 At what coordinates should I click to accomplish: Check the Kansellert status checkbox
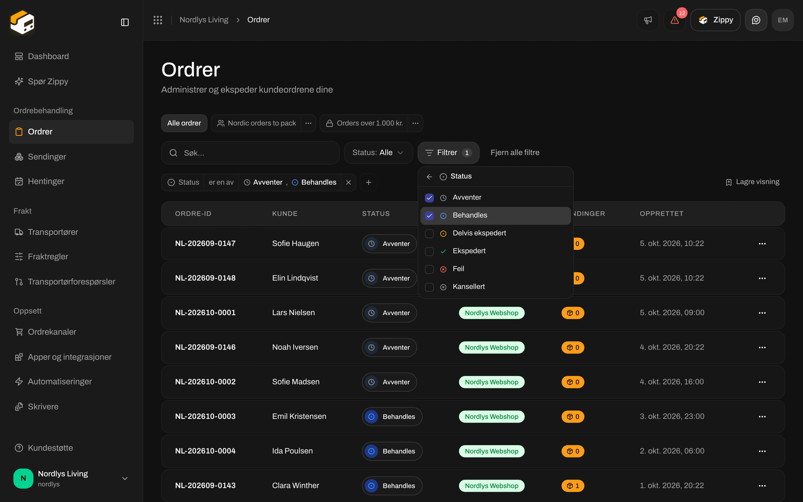[x=429, y=287]
